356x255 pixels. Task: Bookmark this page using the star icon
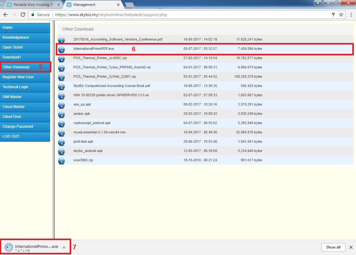coord(341,15)
